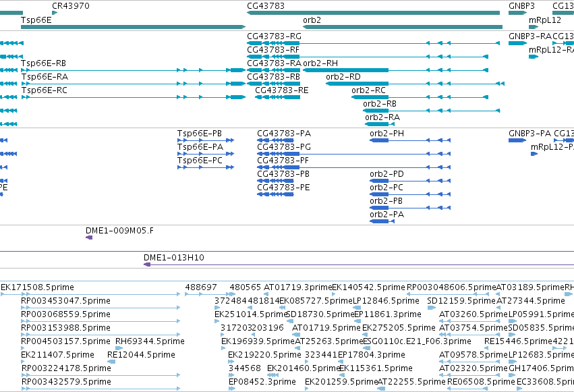Select feature 480565
Image resolution: width=574 pixels, height=392 pixels.
(x=232, y=294)
